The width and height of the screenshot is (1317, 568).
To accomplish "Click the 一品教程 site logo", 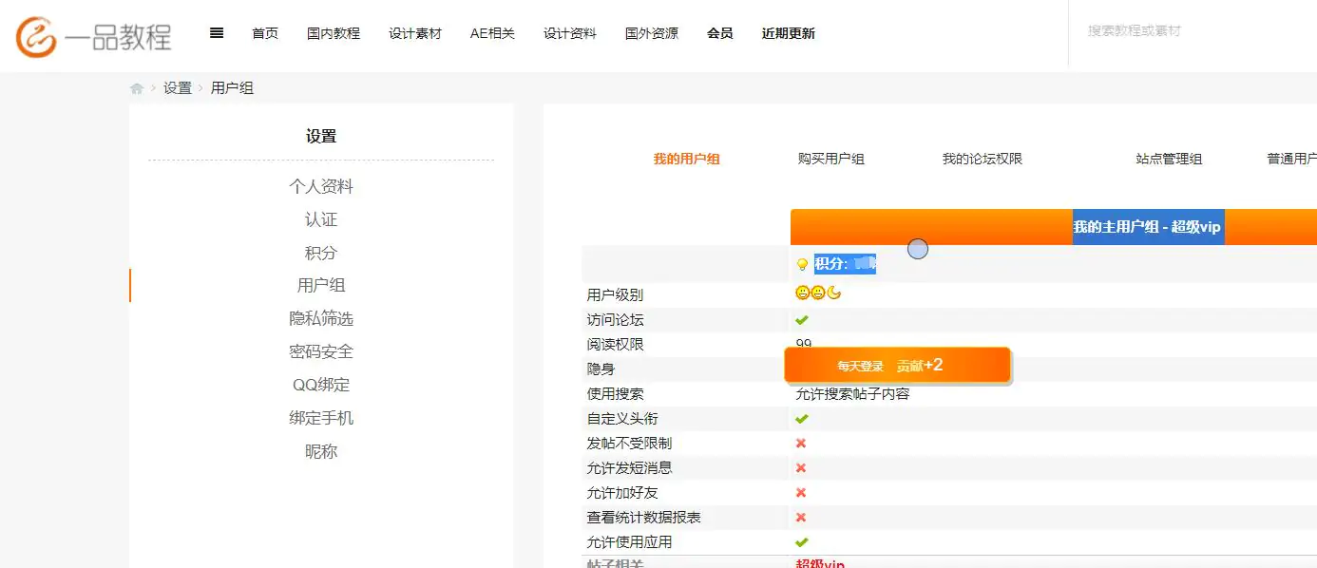I will coord(93,36).
